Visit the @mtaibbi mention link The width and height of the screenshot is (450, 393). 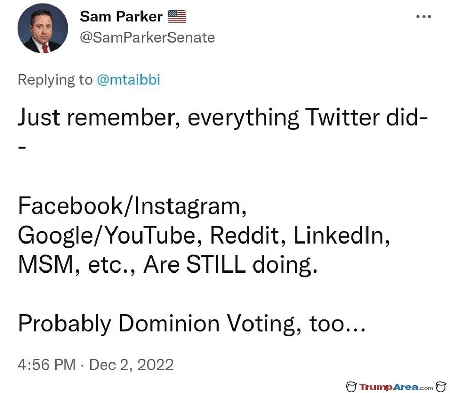(x=128, y=80)
